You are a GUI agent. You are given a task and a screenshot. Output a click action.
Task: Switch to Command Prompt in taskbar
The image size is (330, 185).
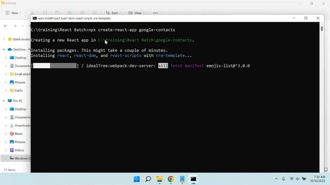193,179
